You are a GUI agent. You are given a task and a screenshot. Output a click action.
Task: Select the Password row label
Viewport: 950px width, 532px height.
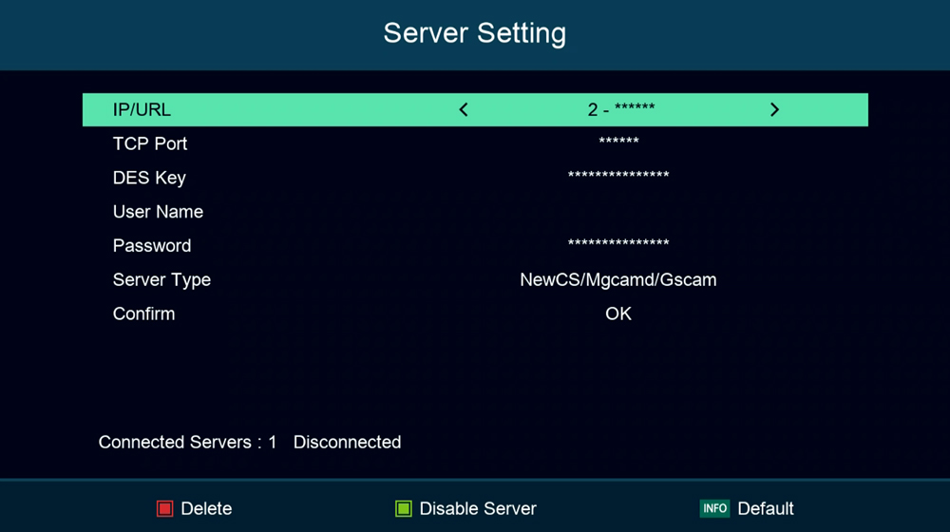(x=152, y=246)
